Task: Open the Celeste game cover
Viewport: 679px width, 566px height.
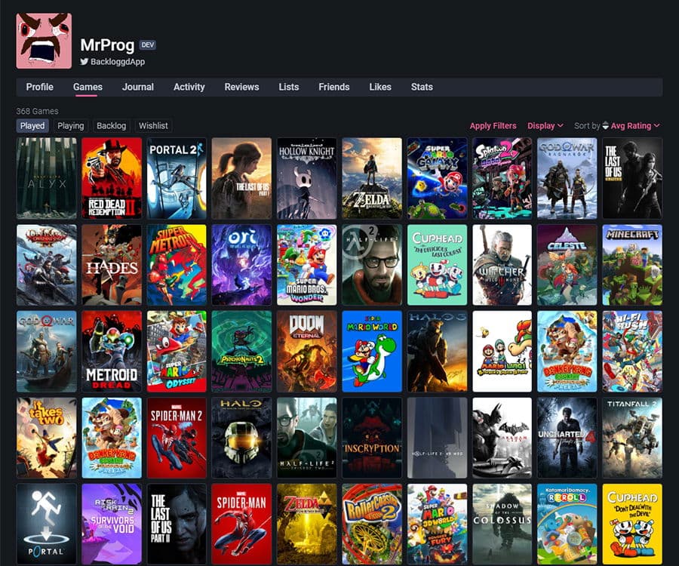Action: pyautogui.click(x=567, y=265)
